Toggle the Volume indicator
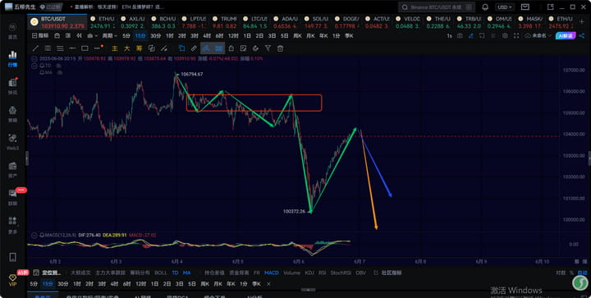Viewport: 591px width, 298px height. click(291, 273)
